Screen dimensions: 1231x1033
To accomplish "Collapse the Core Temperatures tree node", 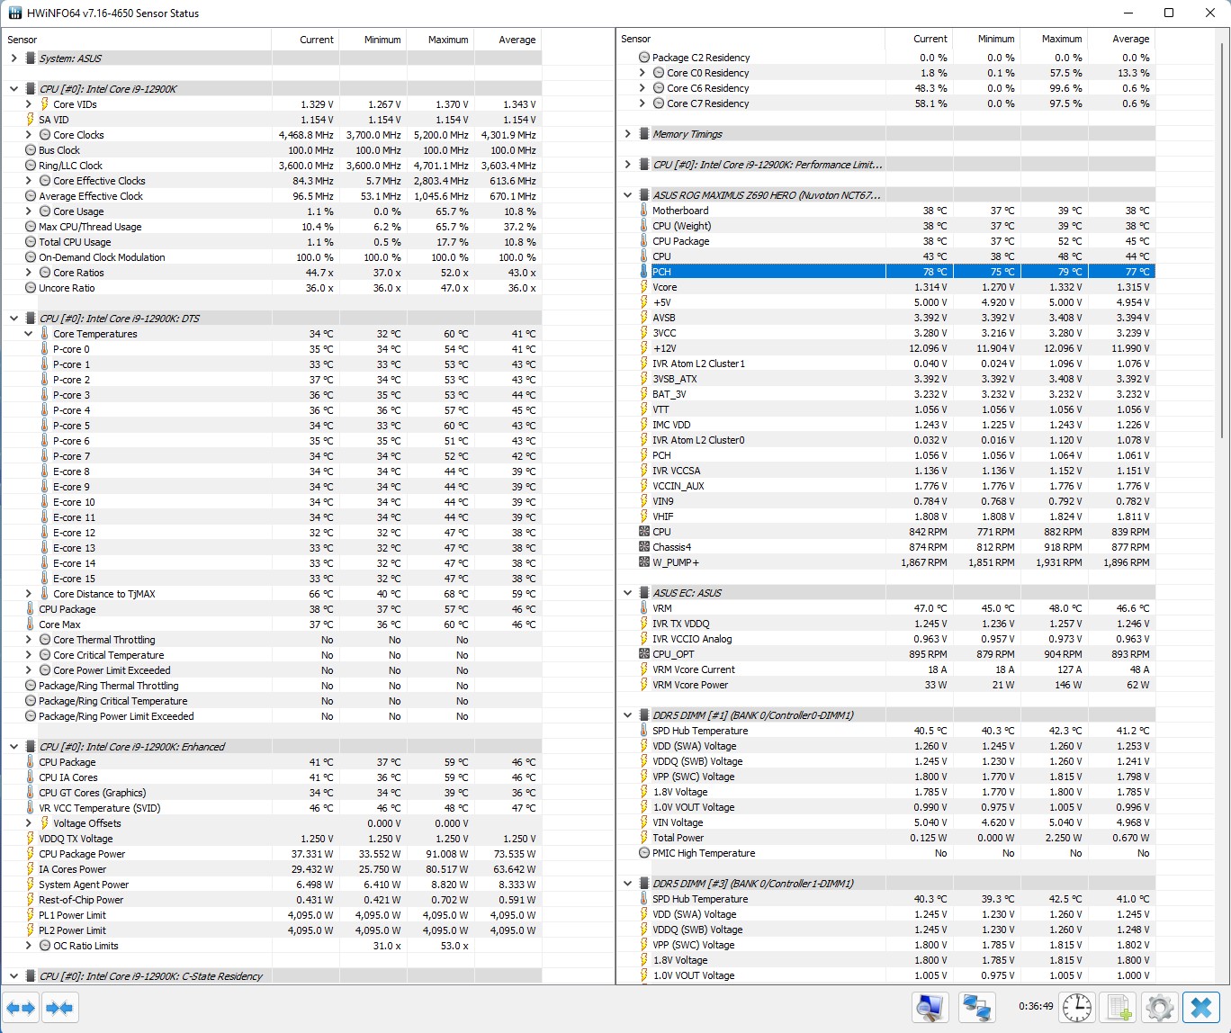I will [29, 334].
